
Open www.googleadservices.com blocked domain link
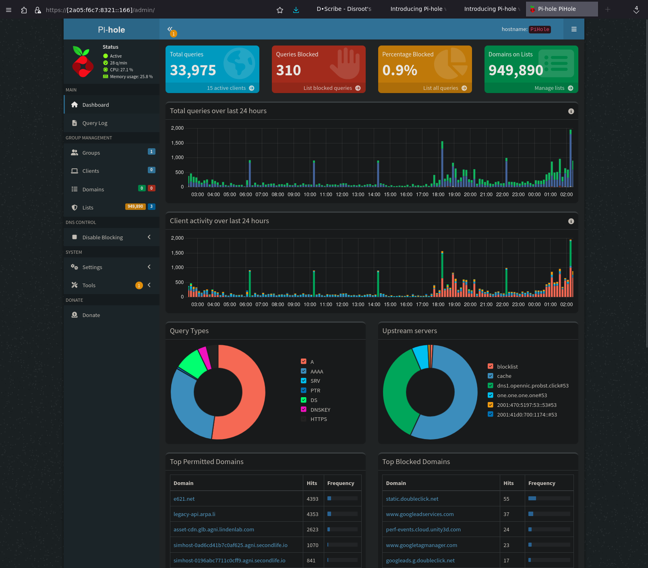[x=420, y=514]
